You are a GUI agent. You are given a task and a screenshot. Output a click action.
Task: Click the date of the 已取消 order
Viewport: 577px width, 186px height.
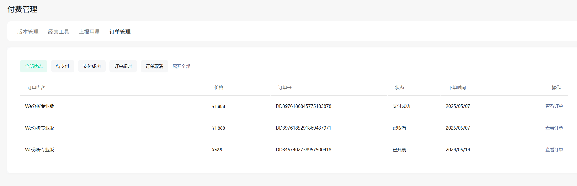click(458, 128)
